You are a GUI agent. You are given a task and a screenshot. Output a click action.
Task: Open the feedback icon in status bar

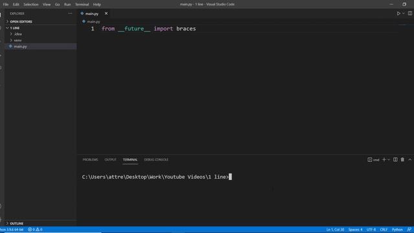click(x=409, y=230)
